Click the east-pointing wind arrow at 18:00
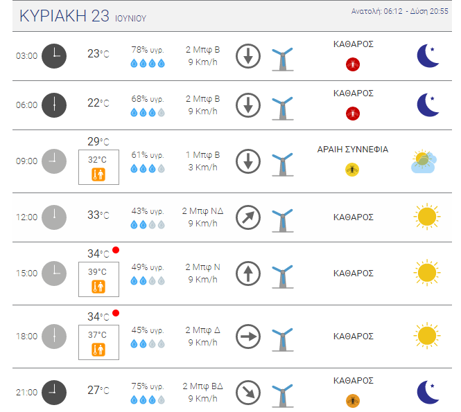This screenshot has height=412, width=461. pos(248,337)
